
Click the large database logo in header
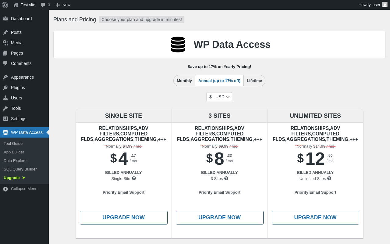pyautogui.click(x=178, y=45)
